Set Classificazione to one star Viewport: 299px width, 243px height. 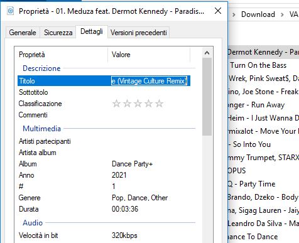116,104
